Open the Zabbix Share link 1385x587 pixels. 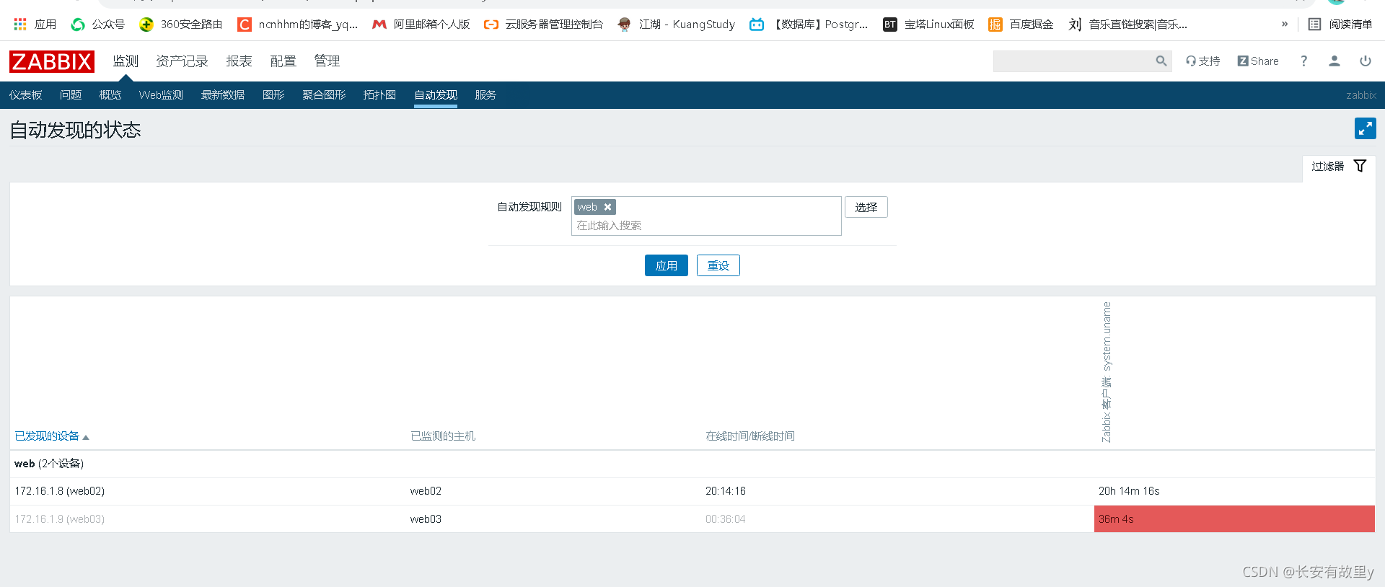(x=1258, y=61)
